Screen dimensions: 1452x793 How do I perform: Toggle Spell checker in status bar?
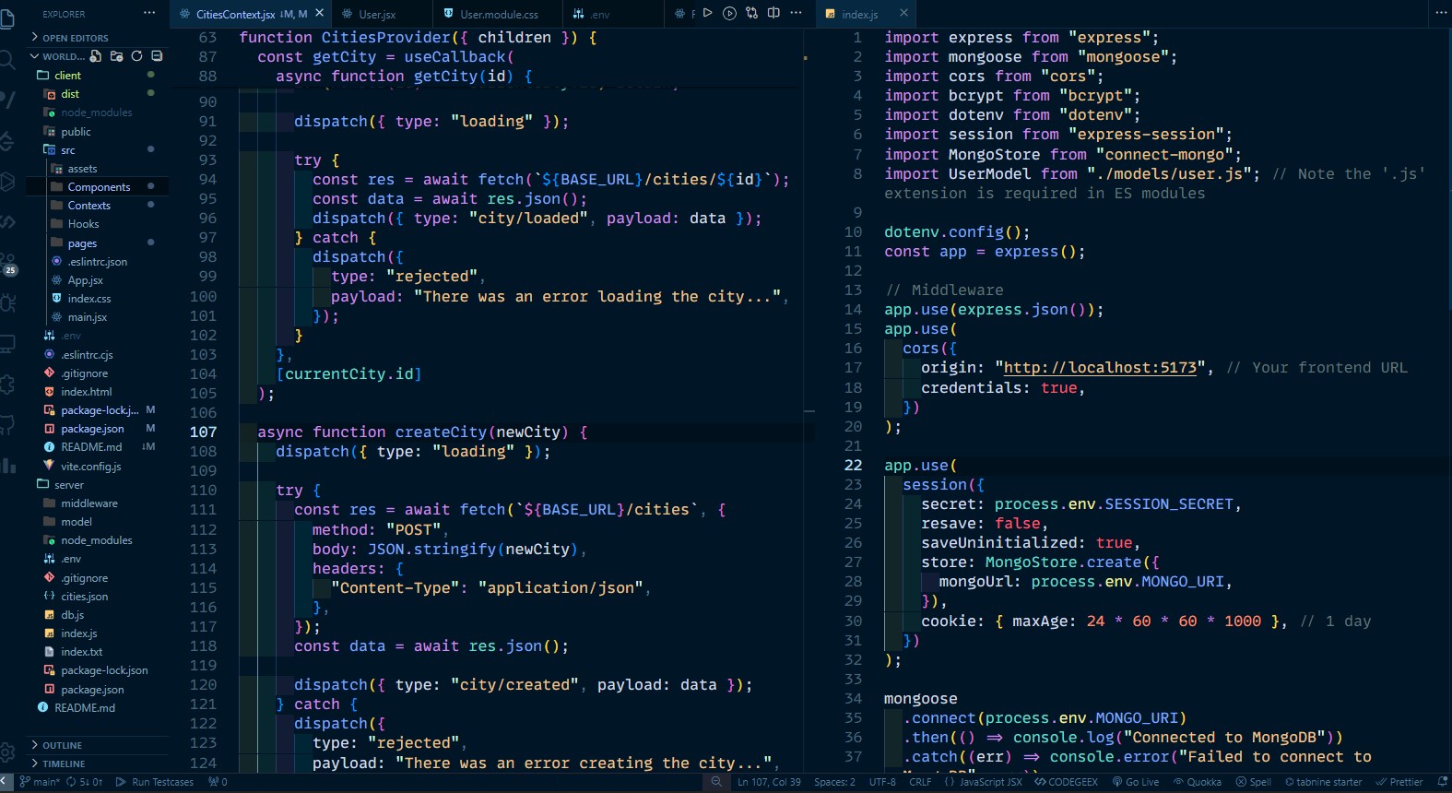click(1253, 782)
